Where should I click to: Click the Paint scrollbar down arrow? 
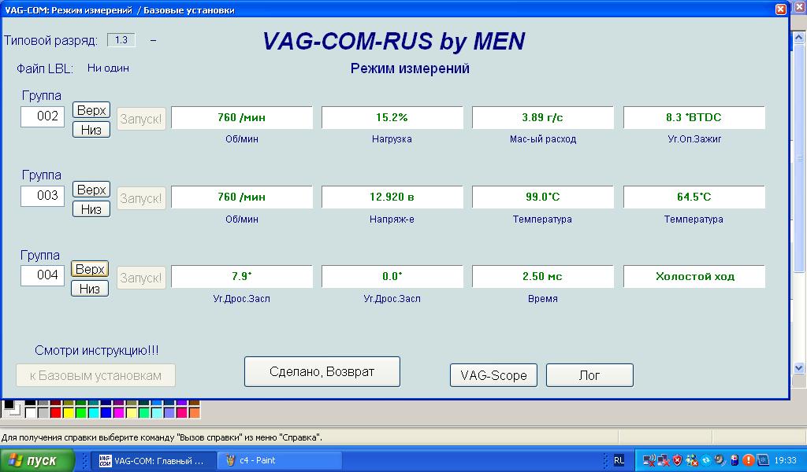799,367
